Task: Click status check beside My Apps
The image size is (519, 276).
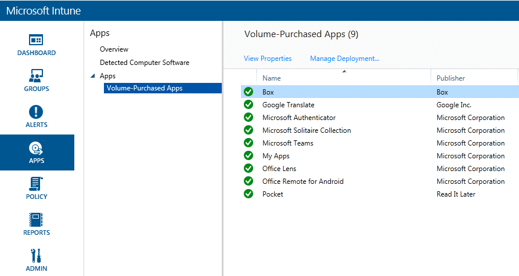Action: tap(248, 155)
